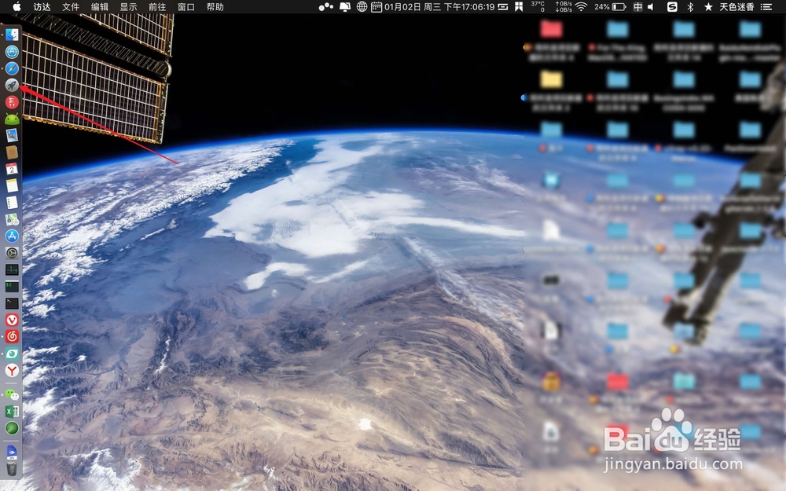The width and height of the screenshot is (786, 491).
Task: Open the Vivaldi browser in the Dock
Action: (12, 320)
